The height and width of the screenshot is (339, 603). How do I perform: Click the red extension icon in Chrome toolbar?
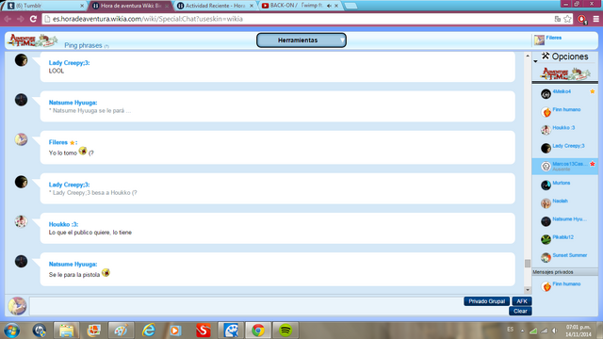[582, 19]
